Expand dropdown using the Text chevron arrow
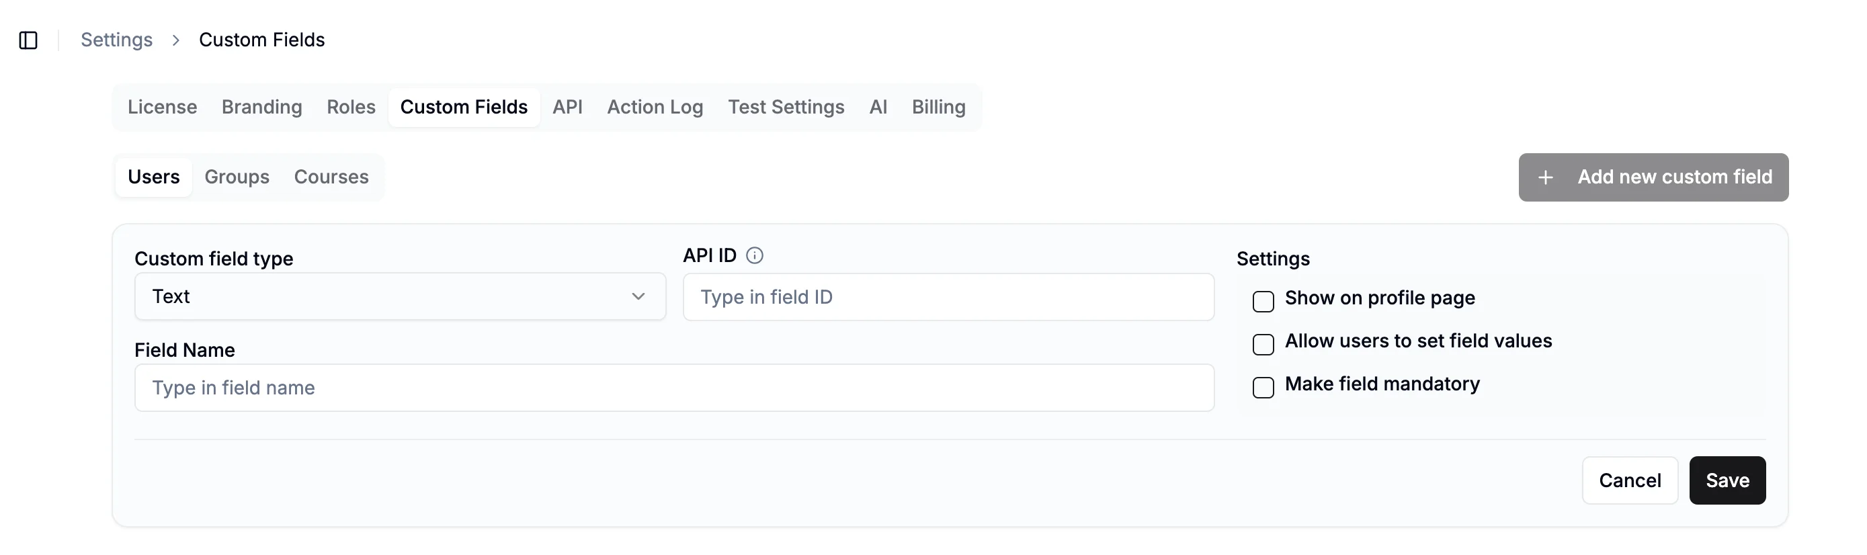The image size is (1867, 555). pos(638,296)
